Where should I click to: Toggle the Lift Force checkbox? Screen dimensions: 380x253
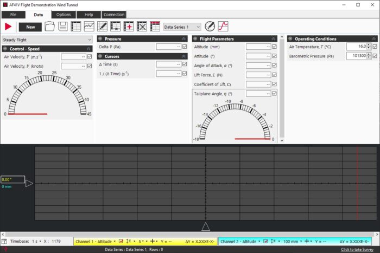point(275,75)
